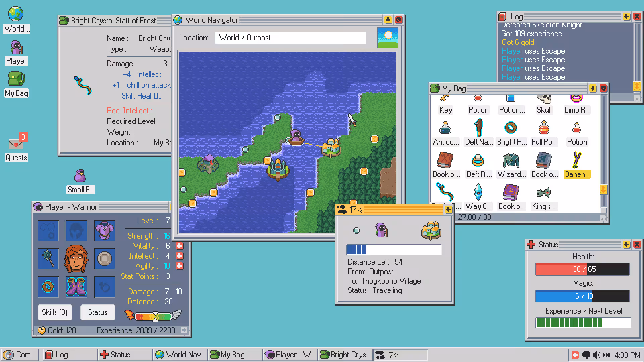The width and height of the screenshot is (644, 362).
Task: Switch to the Bright Crys... taskbar tab
Action: (345, 355)
